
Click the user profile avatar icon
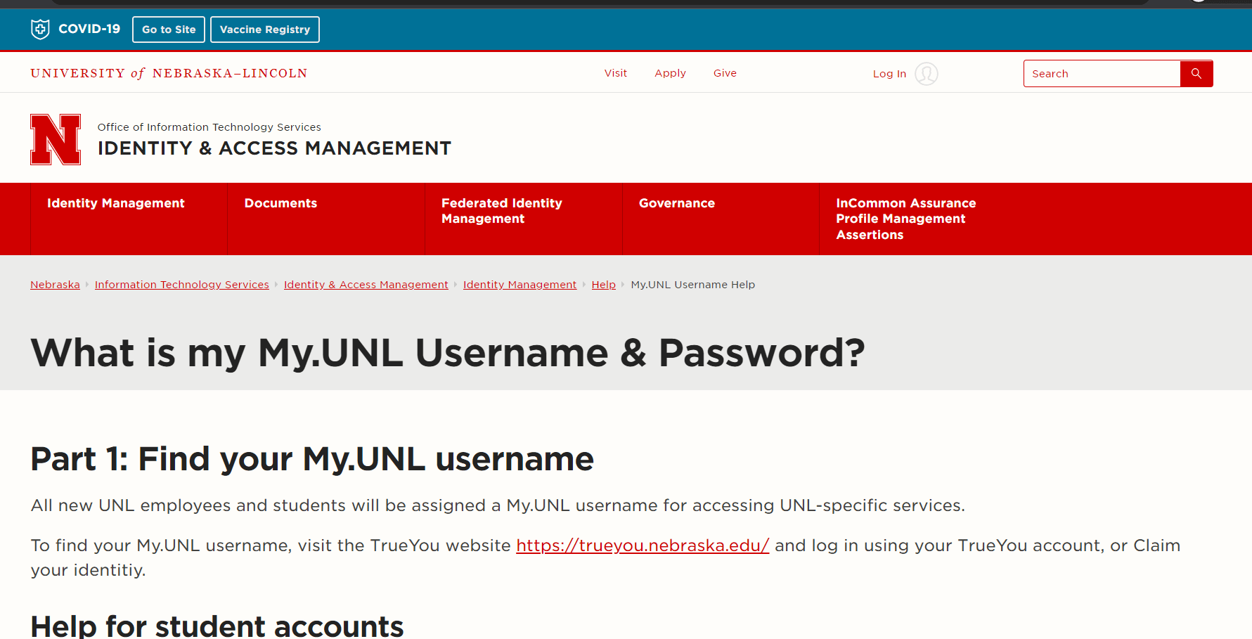pos(927,74)
